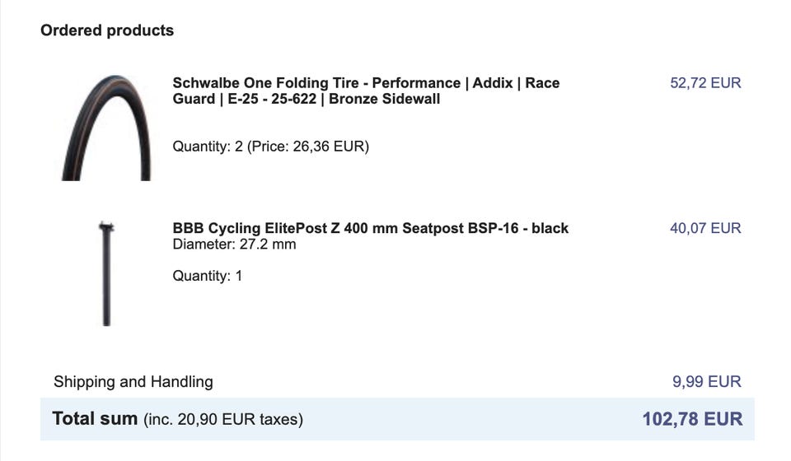
Task: Select the 9,99 EUR shipping cost
Action: (x=707, y=382)
